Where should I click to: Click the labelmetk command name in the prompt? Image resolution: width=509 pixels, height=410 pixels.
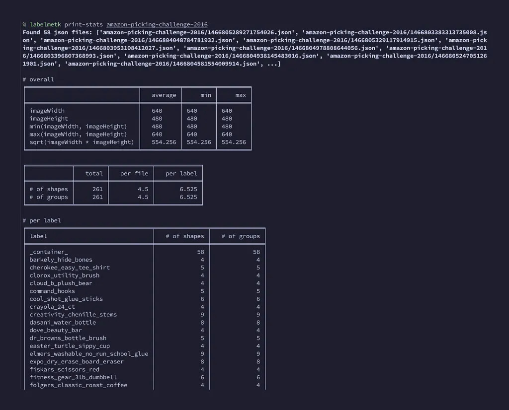click(x=45, y=24)
